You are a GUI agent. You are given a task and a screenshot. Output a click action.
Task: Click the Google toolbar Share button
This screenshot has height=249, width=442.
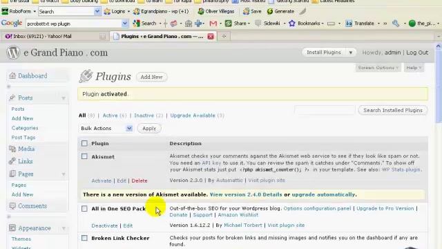tap(236, 24)
